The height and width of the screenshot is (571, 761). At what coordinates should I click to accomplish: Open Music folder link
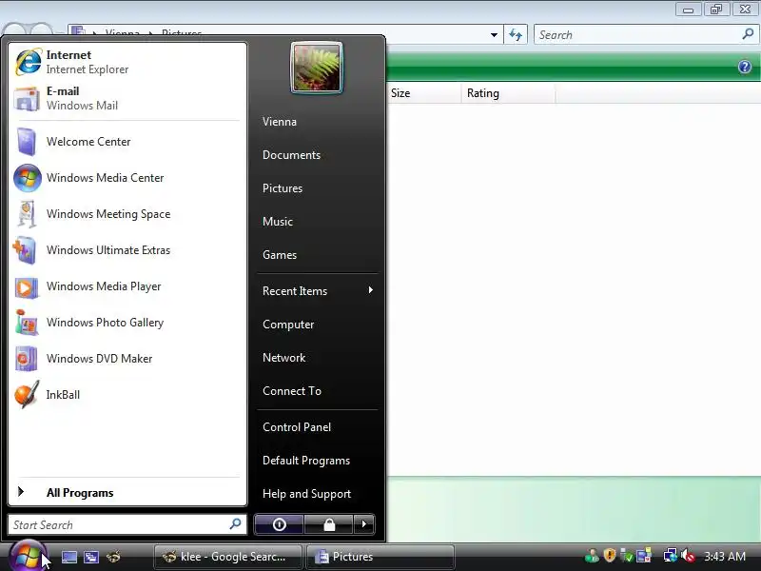click(278, 222)
